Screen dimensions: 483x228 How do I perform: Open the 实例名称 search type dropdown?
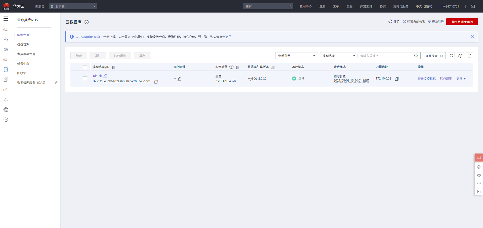[x=339, y=56]
